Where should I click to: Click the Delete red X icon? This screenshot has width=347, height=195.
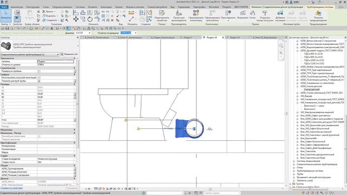[x=112, y=20]
